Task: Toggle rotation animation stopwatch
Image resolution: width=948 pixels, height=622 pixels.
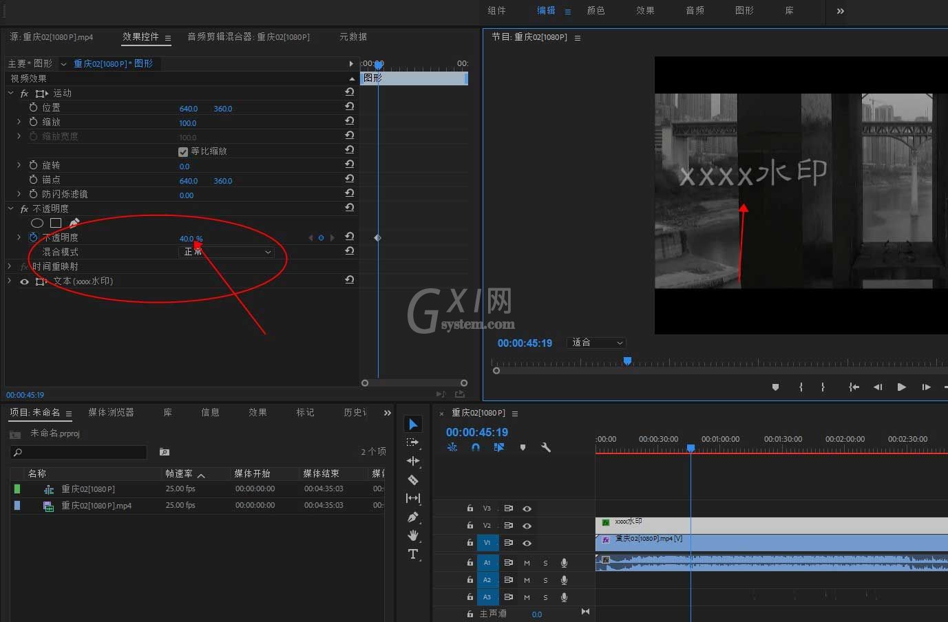Action: (x=33, y=165)
